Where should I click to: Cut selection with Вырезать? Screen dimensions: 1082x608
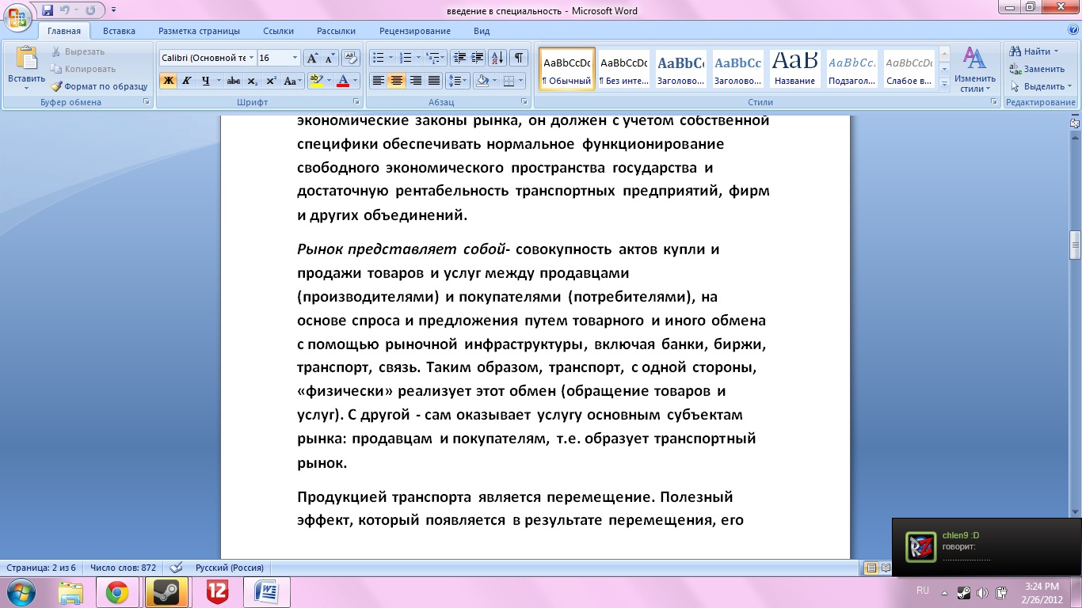[78, 51]
